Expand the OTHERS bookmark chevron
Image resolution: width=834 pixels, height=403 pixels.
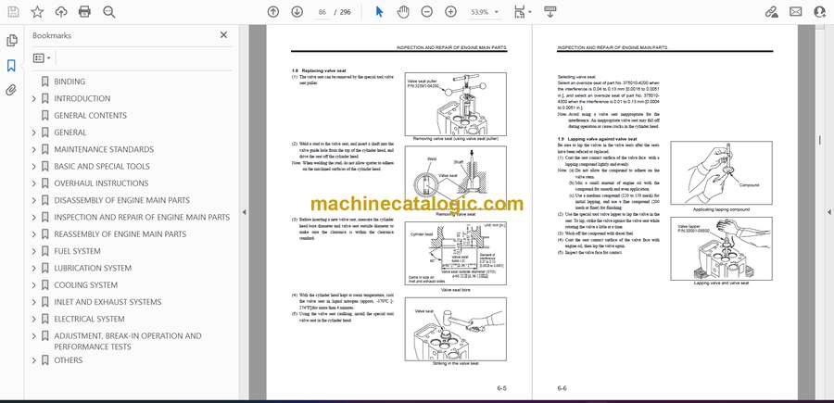click(34, 360)
